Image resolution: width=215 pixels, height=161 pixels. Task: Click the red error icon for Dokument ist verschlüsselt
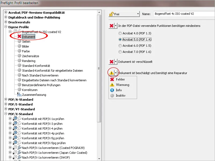[112, 62]
